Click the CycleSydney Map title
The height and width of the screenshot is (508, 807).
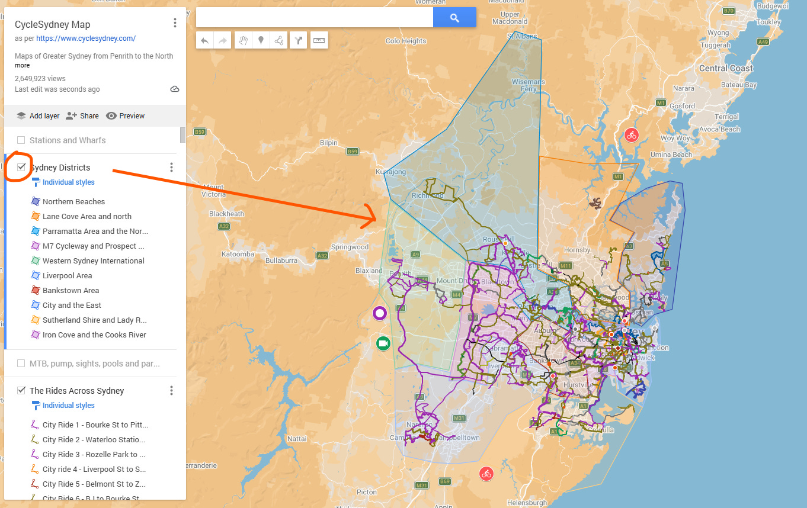point(53,24)
